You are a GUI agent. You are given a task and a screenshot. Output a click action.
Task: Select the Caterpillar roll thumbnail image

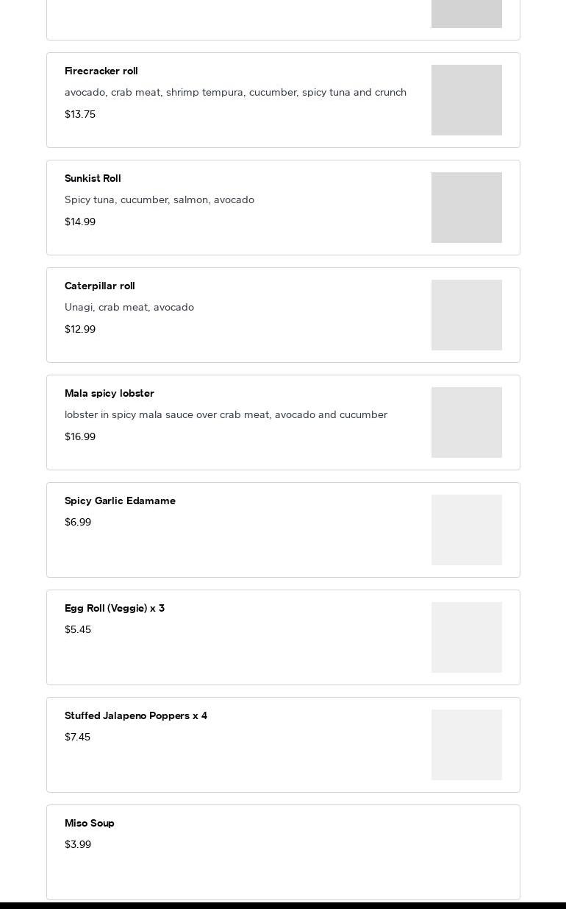click(466, 315)
